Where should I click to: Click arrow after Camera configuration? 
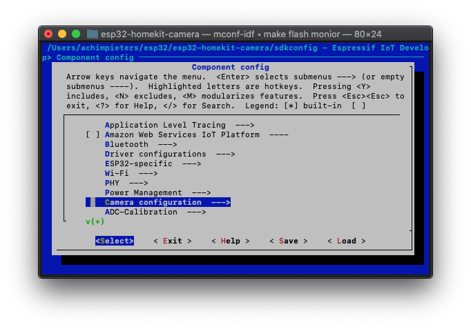[x=221, y=202]
